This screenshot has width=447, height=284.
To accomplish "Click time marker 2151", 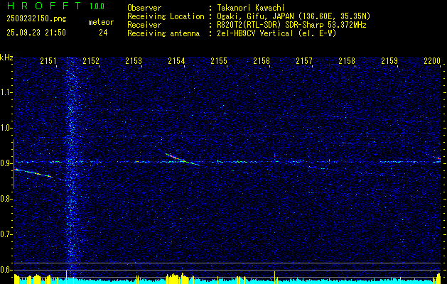I will coord(48,60).
